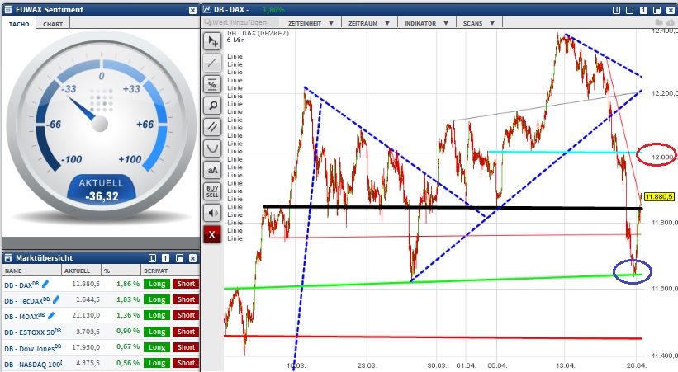Viewport: 678px width, 372px height.
Task: Open the DB - DAX instrument link
Action: (x=21, y=285)
